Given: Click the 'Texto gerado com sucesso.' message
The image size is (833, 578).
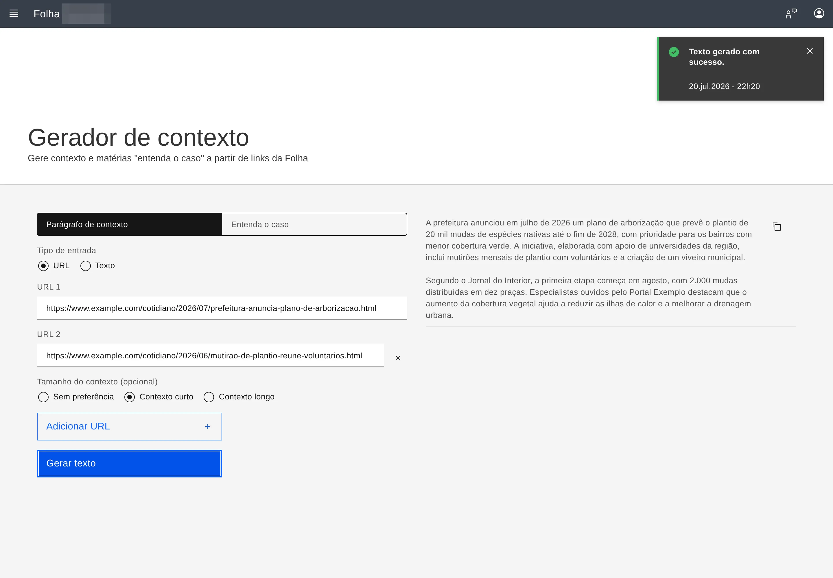Looking at the screenshot, I should coord(724,57).
